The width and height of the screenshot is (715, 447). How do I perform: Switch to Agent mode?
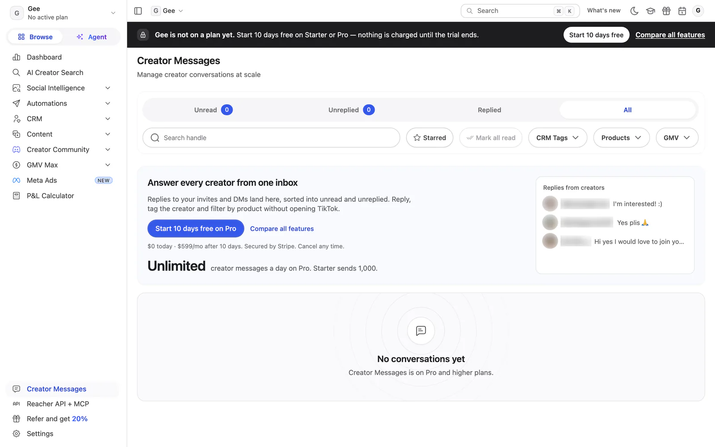point(92,37)
